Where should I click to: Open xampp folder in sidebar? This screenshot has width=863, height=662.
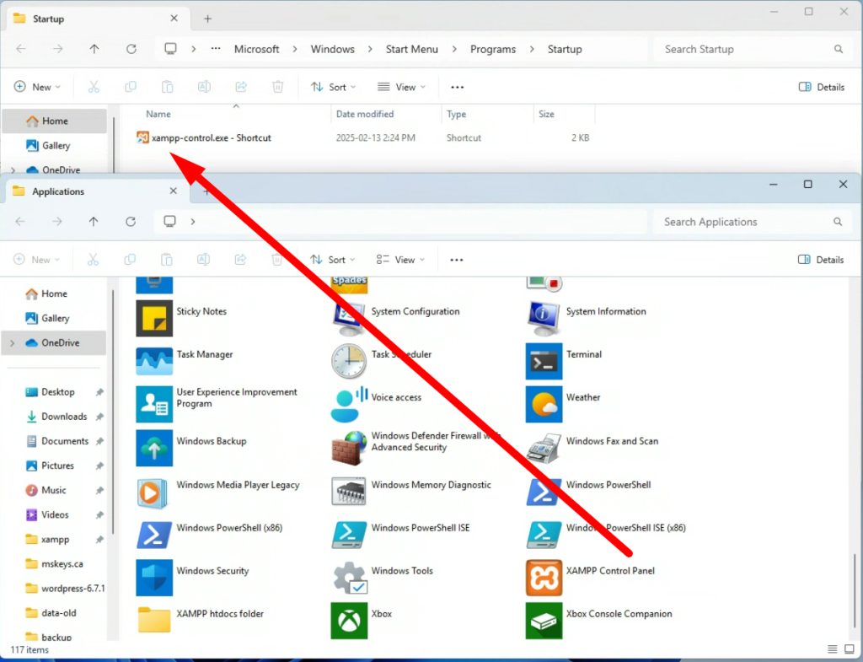56,540
